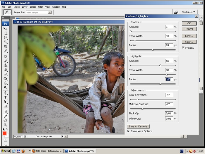Click the Highlights Amount slider

[x=160, y=65]
